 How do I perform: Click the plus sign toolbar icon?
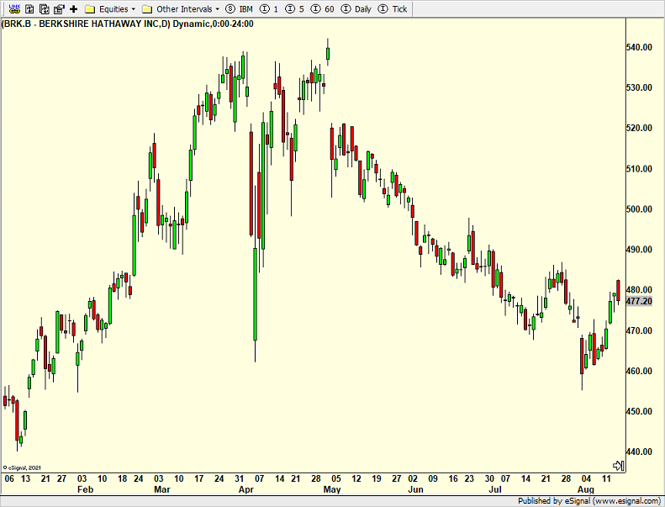(x=74, y=8)
